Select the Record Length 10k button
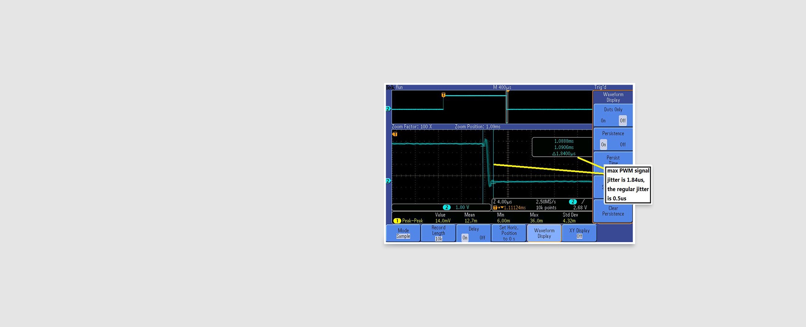Screen dimensions: 806x327 [x=438, y=234]
